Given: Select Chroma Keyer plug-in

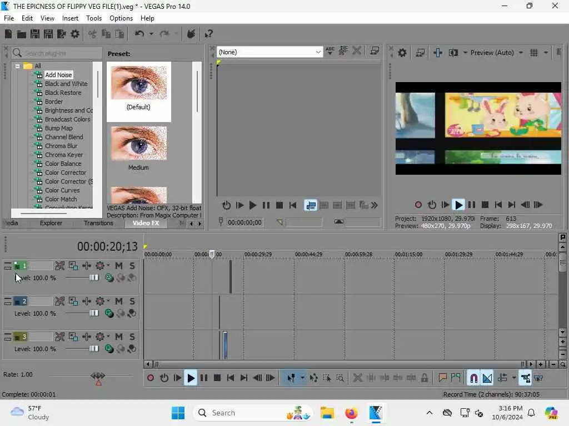Looking at the screenshot, I should 64,155.
